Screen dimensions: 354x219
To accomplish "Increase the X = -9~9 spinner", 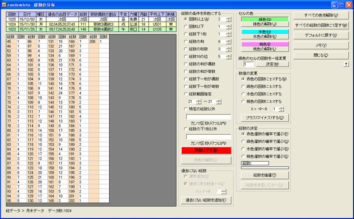I will [x=281, y=108].
